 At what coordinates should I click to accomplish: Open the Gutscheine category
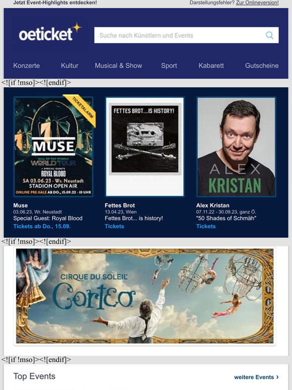(x=262, y=66)
